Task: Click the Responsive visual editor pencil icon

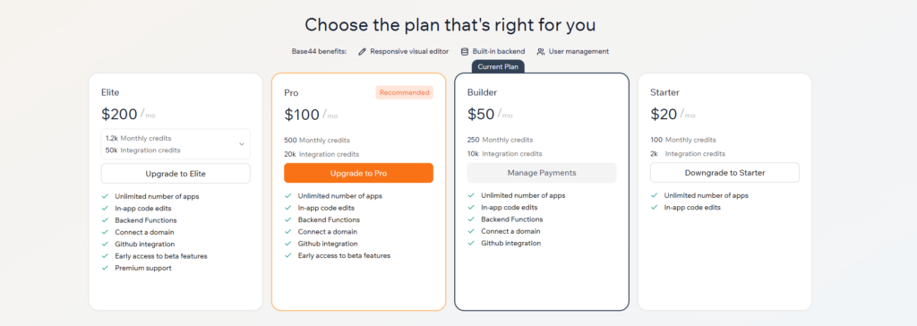Action: pyautogui.click(x=363, y=52)
